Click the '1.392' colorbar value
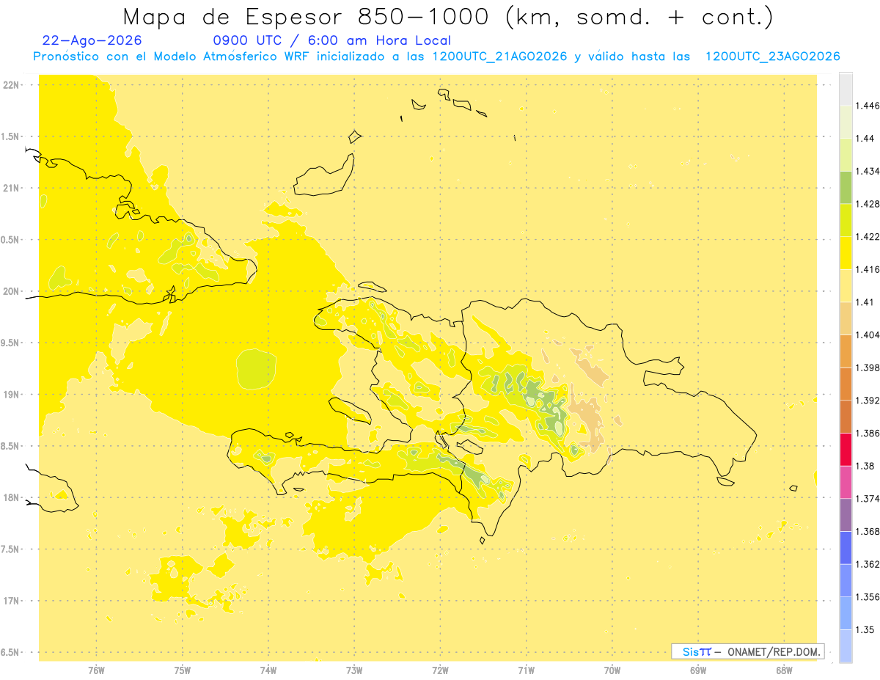This screenshot has height=680, width=880. pos(868,401)
